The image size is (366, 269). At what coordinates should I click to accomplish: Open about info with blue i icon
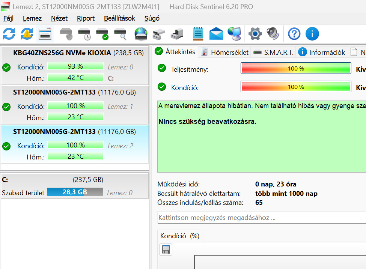click(x=312, y=34)
